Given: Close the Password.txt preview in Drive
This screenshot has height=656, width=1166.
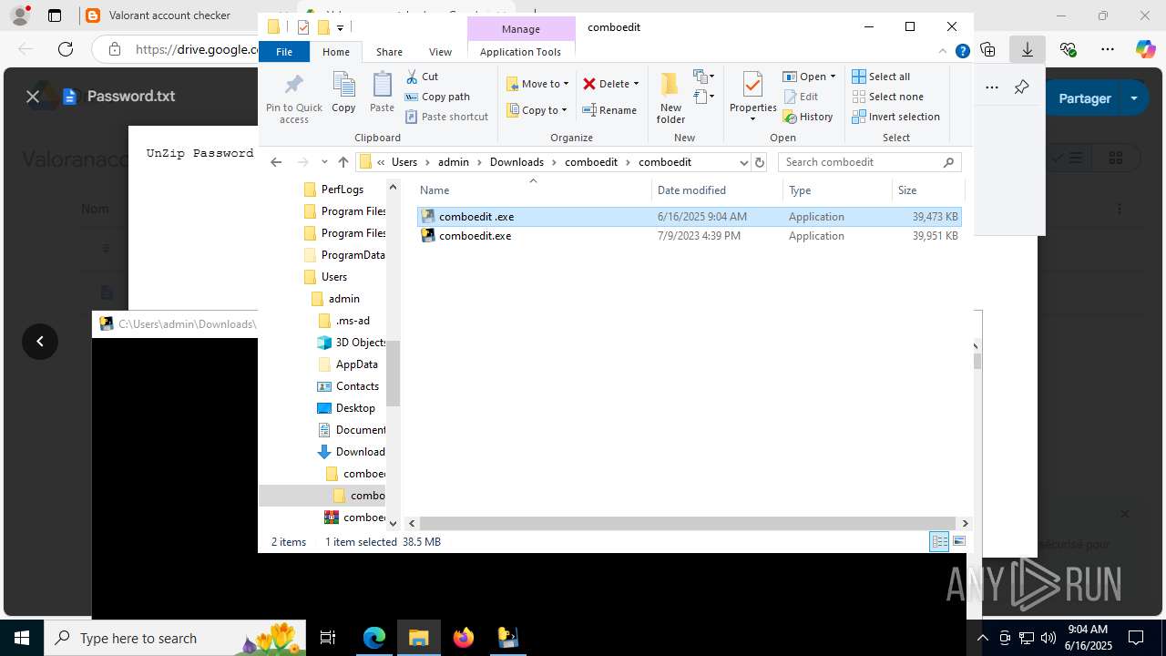Looking at the screenshot, I should [33, 96].
